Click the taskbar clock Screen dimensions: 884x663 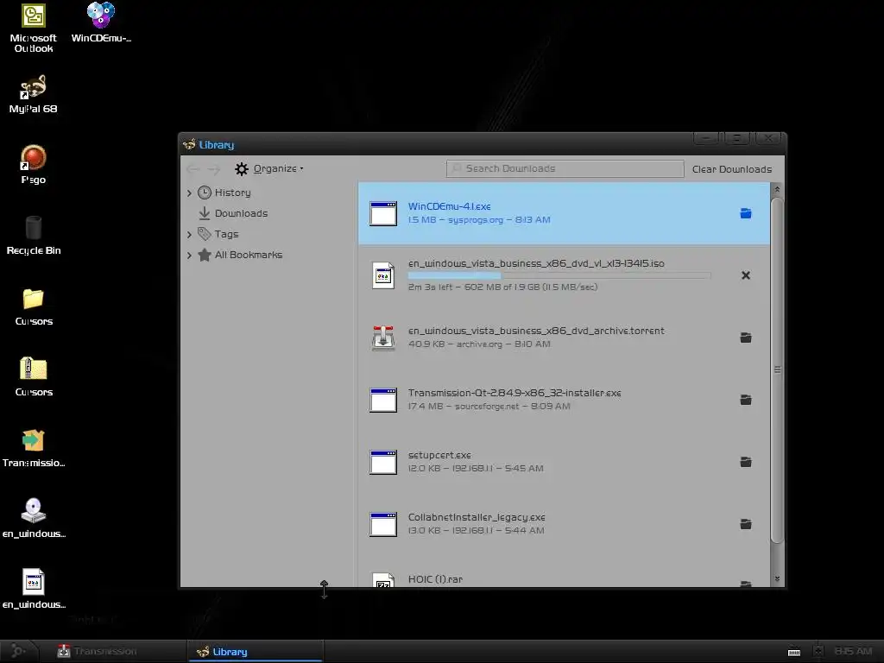[853, 651]
